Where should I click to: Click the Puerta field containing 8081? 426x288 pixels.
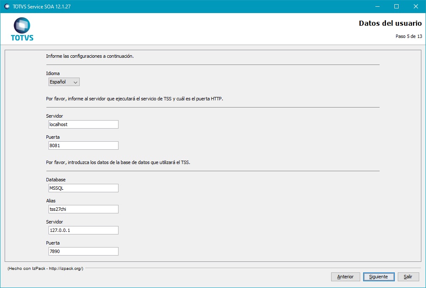coord(84,145)
